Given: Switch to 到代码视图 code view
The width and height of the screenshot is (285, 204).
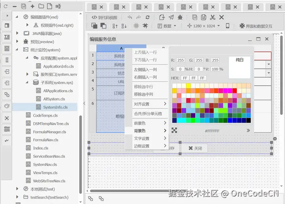Looking at the screenshot, I should (104, 17).
